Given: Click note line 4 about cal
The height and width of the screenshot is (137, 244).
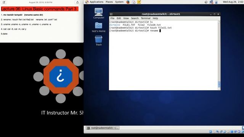Looking at the screenshot, I should [14, 29].
